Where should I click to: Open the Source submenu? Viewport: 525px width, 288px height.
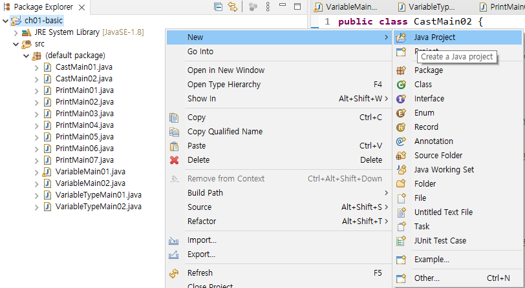[278, 207]
